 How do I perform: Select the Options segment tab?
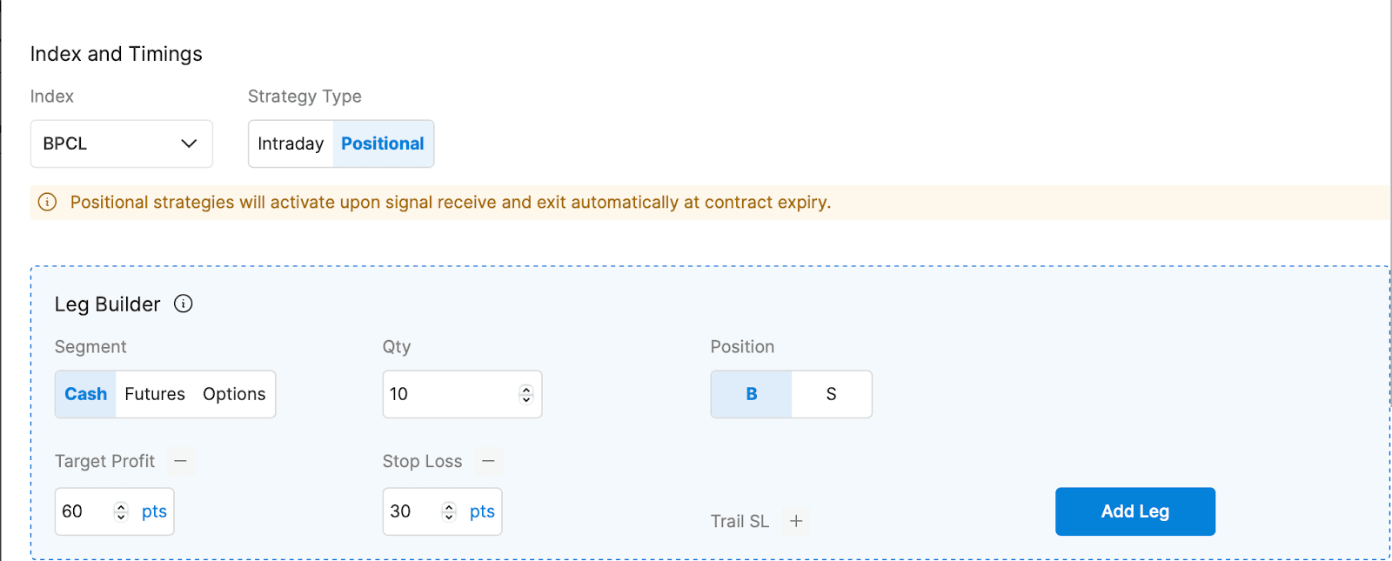click(x=233, y=394)
